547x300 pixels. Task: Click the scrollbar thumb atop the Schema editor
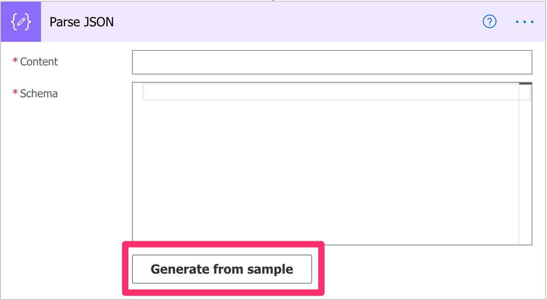[525, 84]
